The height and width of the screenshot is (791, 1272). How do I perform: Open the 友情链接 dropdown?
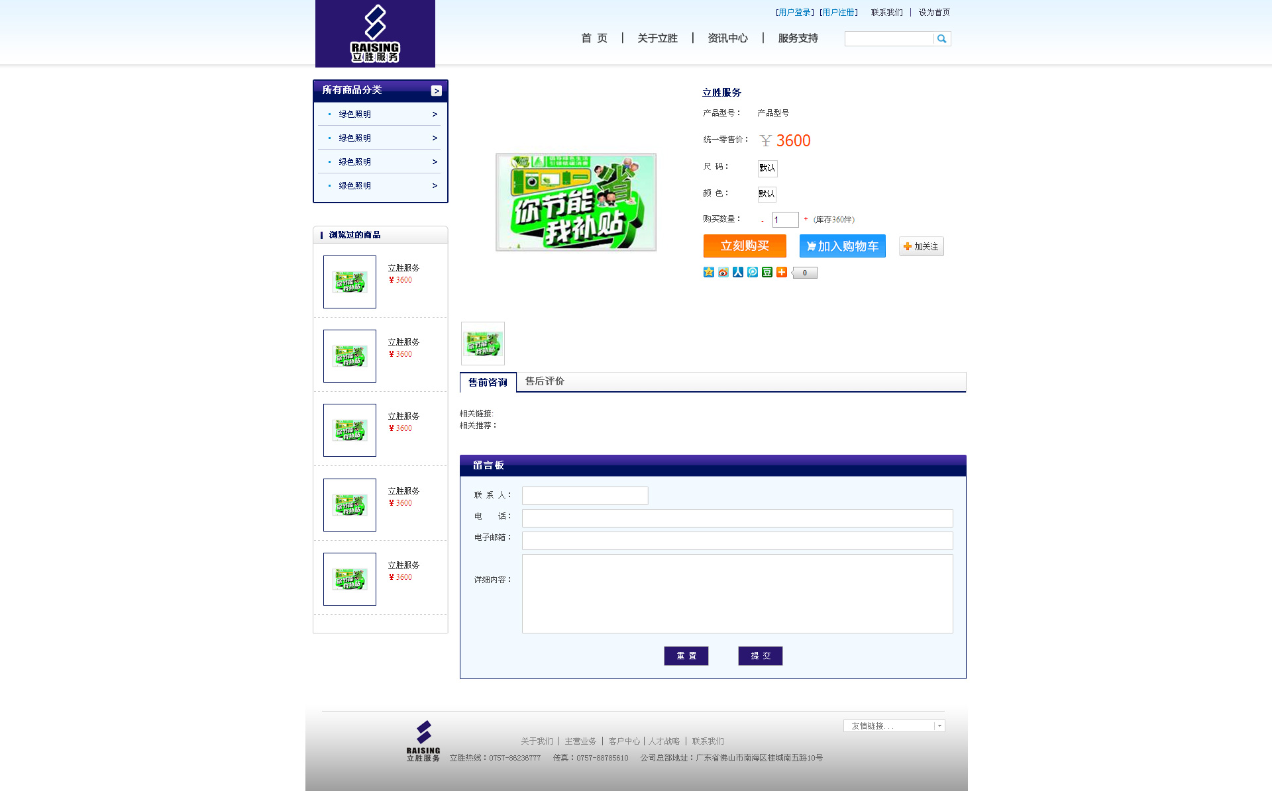click(893, 726)
